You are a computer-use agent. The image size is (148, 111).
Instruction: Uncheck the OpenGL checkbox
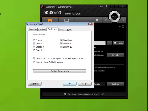[x=34, y=40]
